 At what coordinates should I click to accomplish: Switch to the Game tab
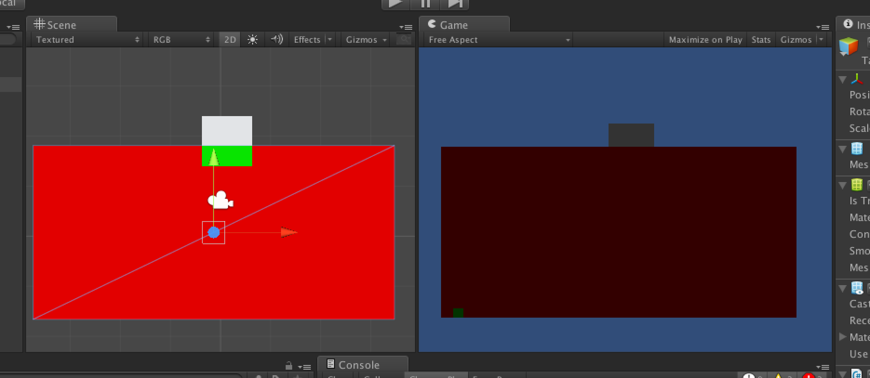(464, 25)
